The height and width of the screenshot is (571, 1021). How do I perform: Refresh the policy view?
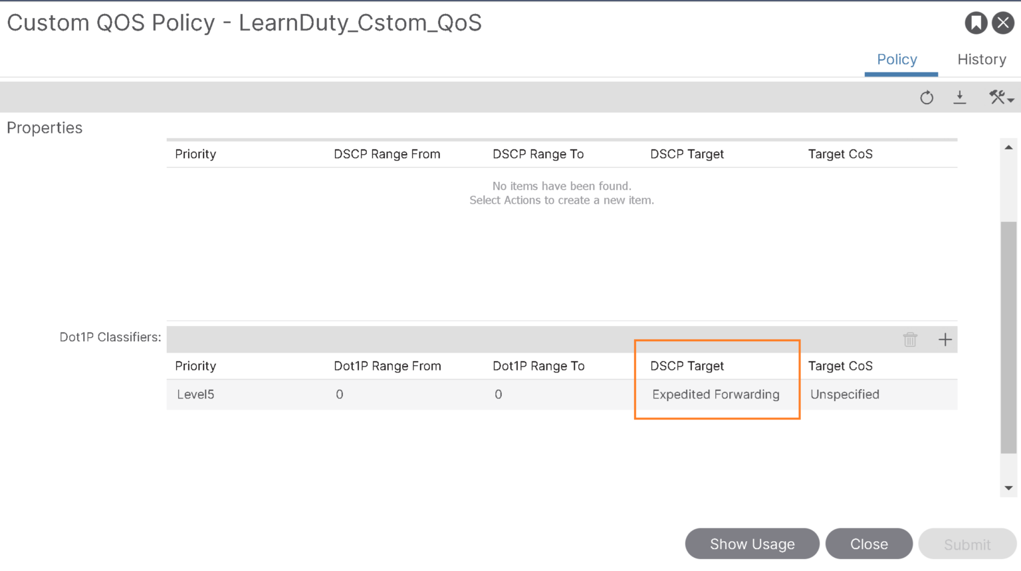point(927,97)
